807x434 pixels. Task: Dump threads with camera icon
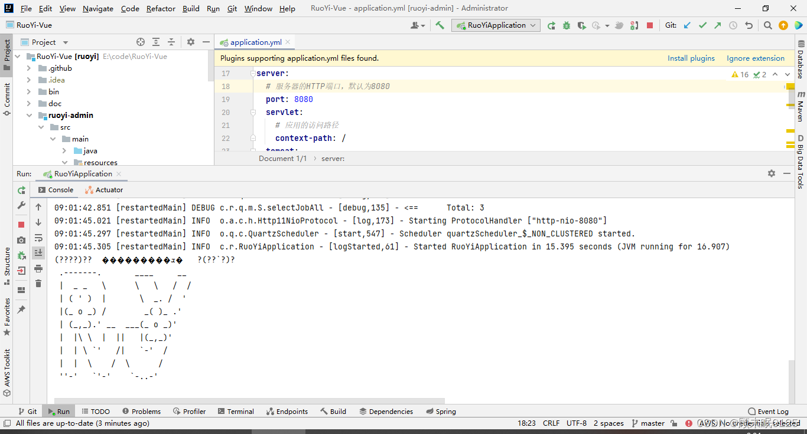[x=21, y=240]
